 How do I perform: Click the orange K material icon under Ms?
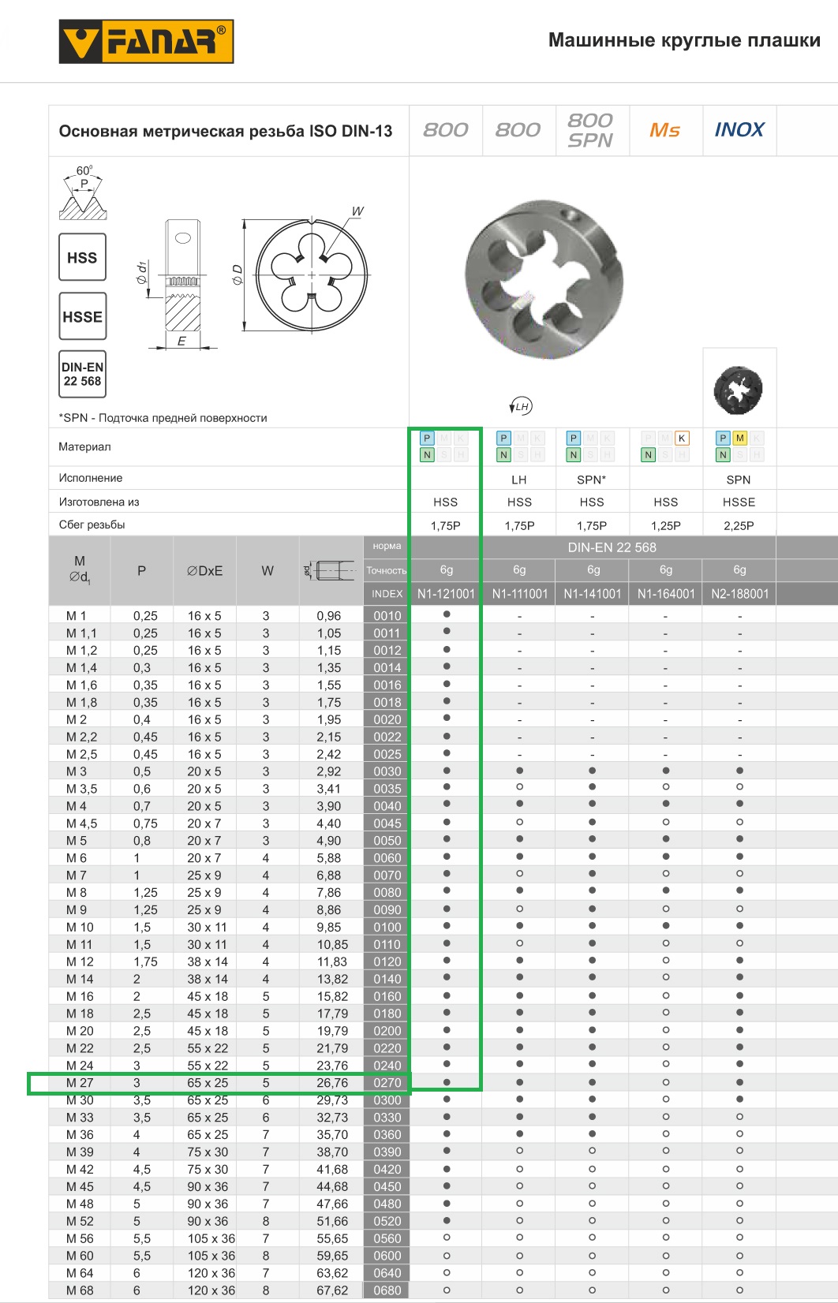[682, 438]
